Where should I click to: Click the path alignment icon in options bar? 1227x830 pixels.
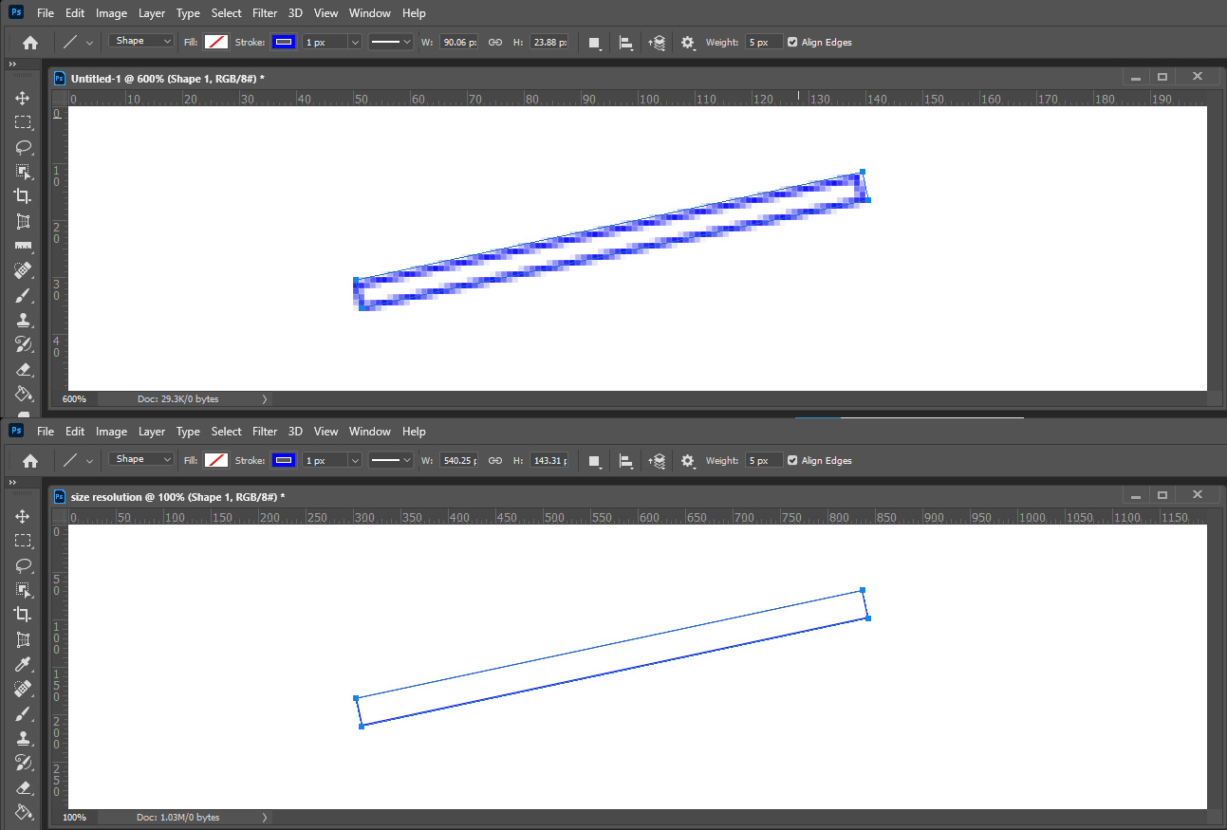(625, 42)
